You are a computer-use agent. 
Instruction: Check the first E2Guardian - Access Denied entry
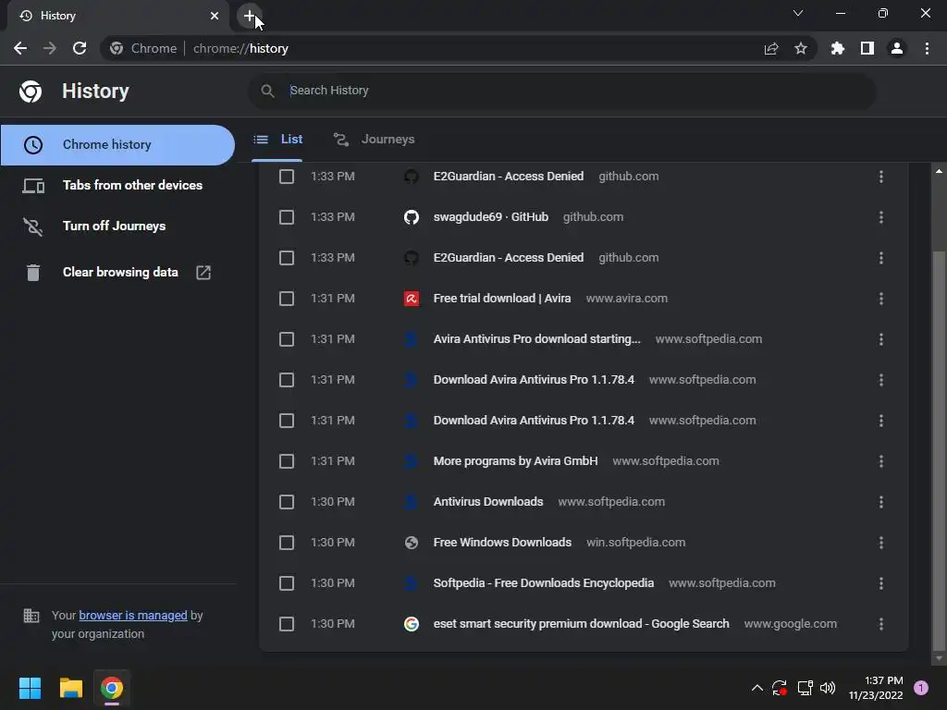287,177
